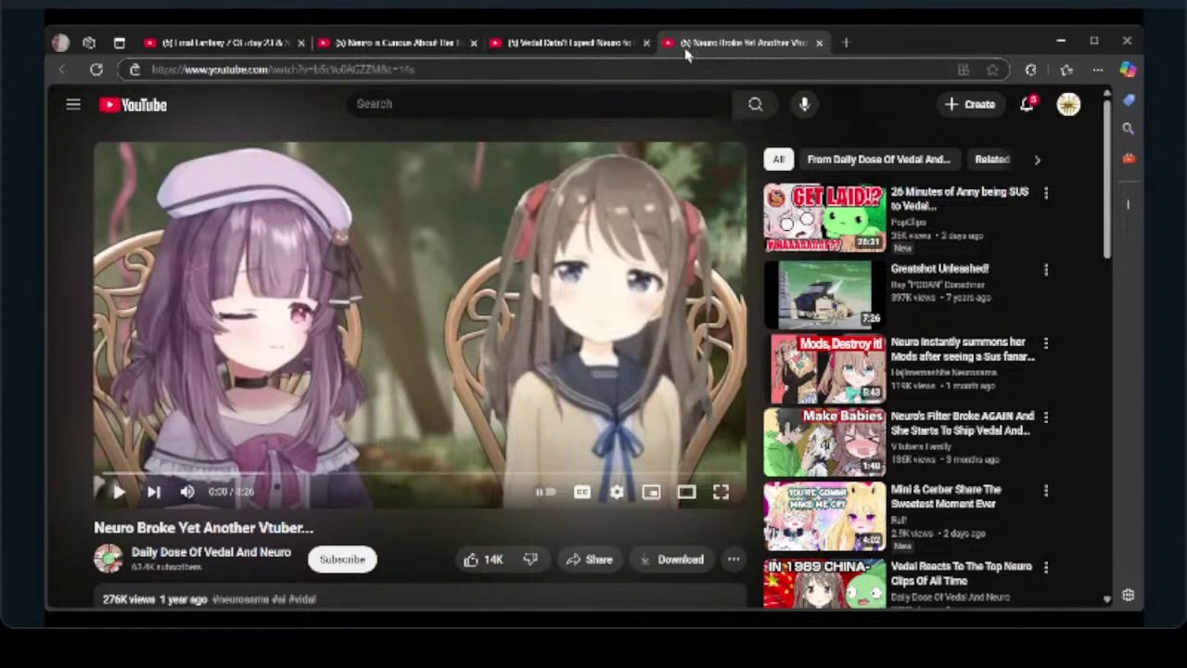Select the All filter chip
1187x668 pixels.
pos(779,160)
